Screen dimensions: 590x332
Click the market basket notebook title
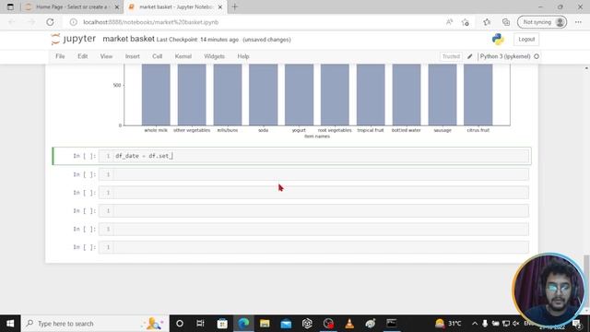[129, 39]
